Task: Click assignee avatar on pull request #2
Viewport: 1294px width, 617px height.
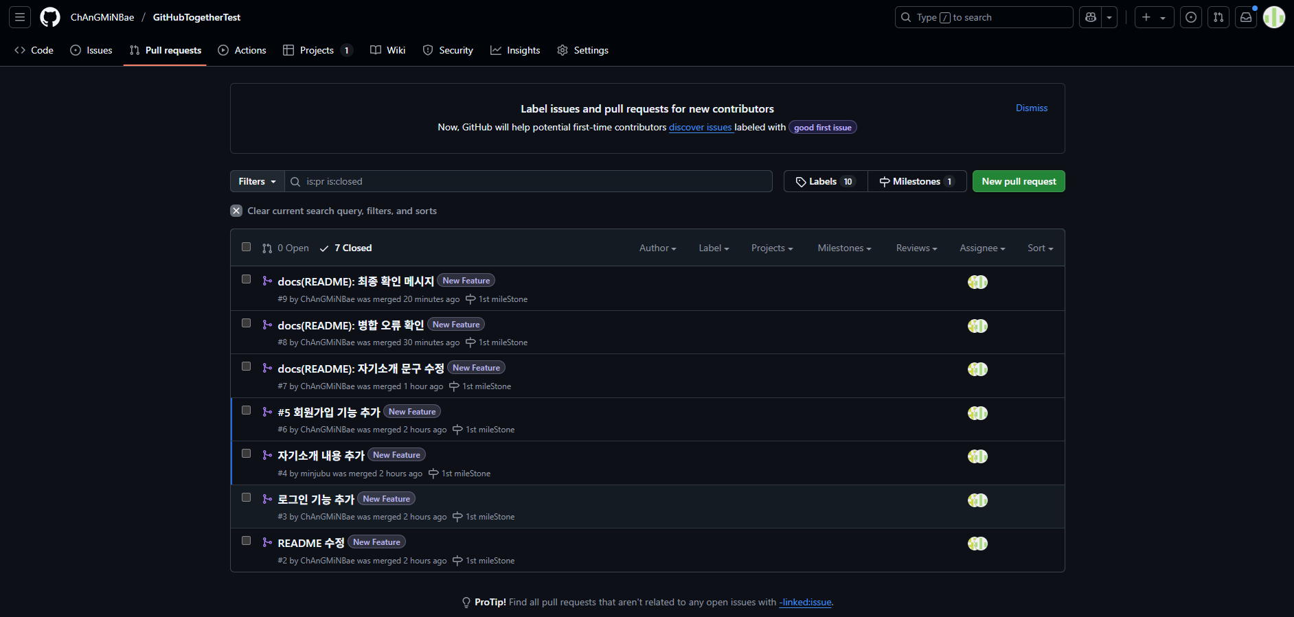Action: (x=977, y=544)
